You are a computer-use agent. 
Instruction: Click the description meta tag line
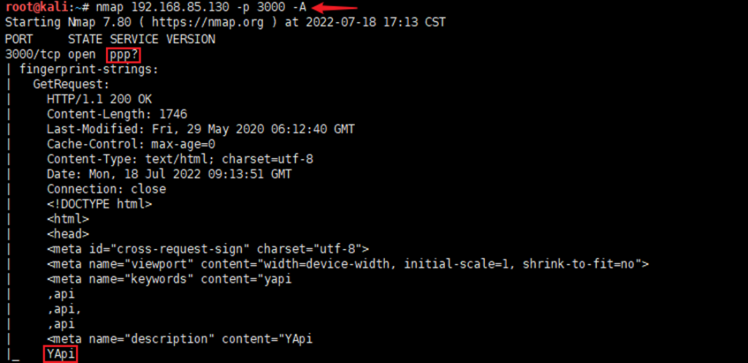[x=180, y=339]
